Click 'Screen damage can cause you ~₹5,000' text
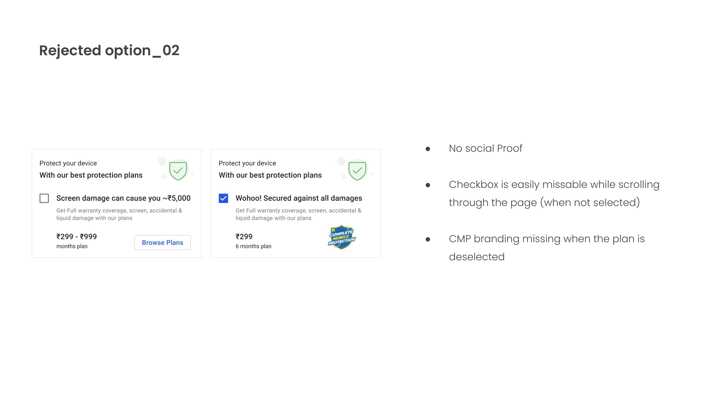Viewport: 725px width, 407px height. pos(123,198)
